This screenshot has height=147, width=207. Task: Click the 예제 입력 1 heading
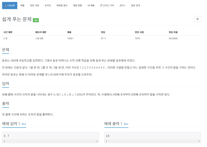tap(11, 124)
